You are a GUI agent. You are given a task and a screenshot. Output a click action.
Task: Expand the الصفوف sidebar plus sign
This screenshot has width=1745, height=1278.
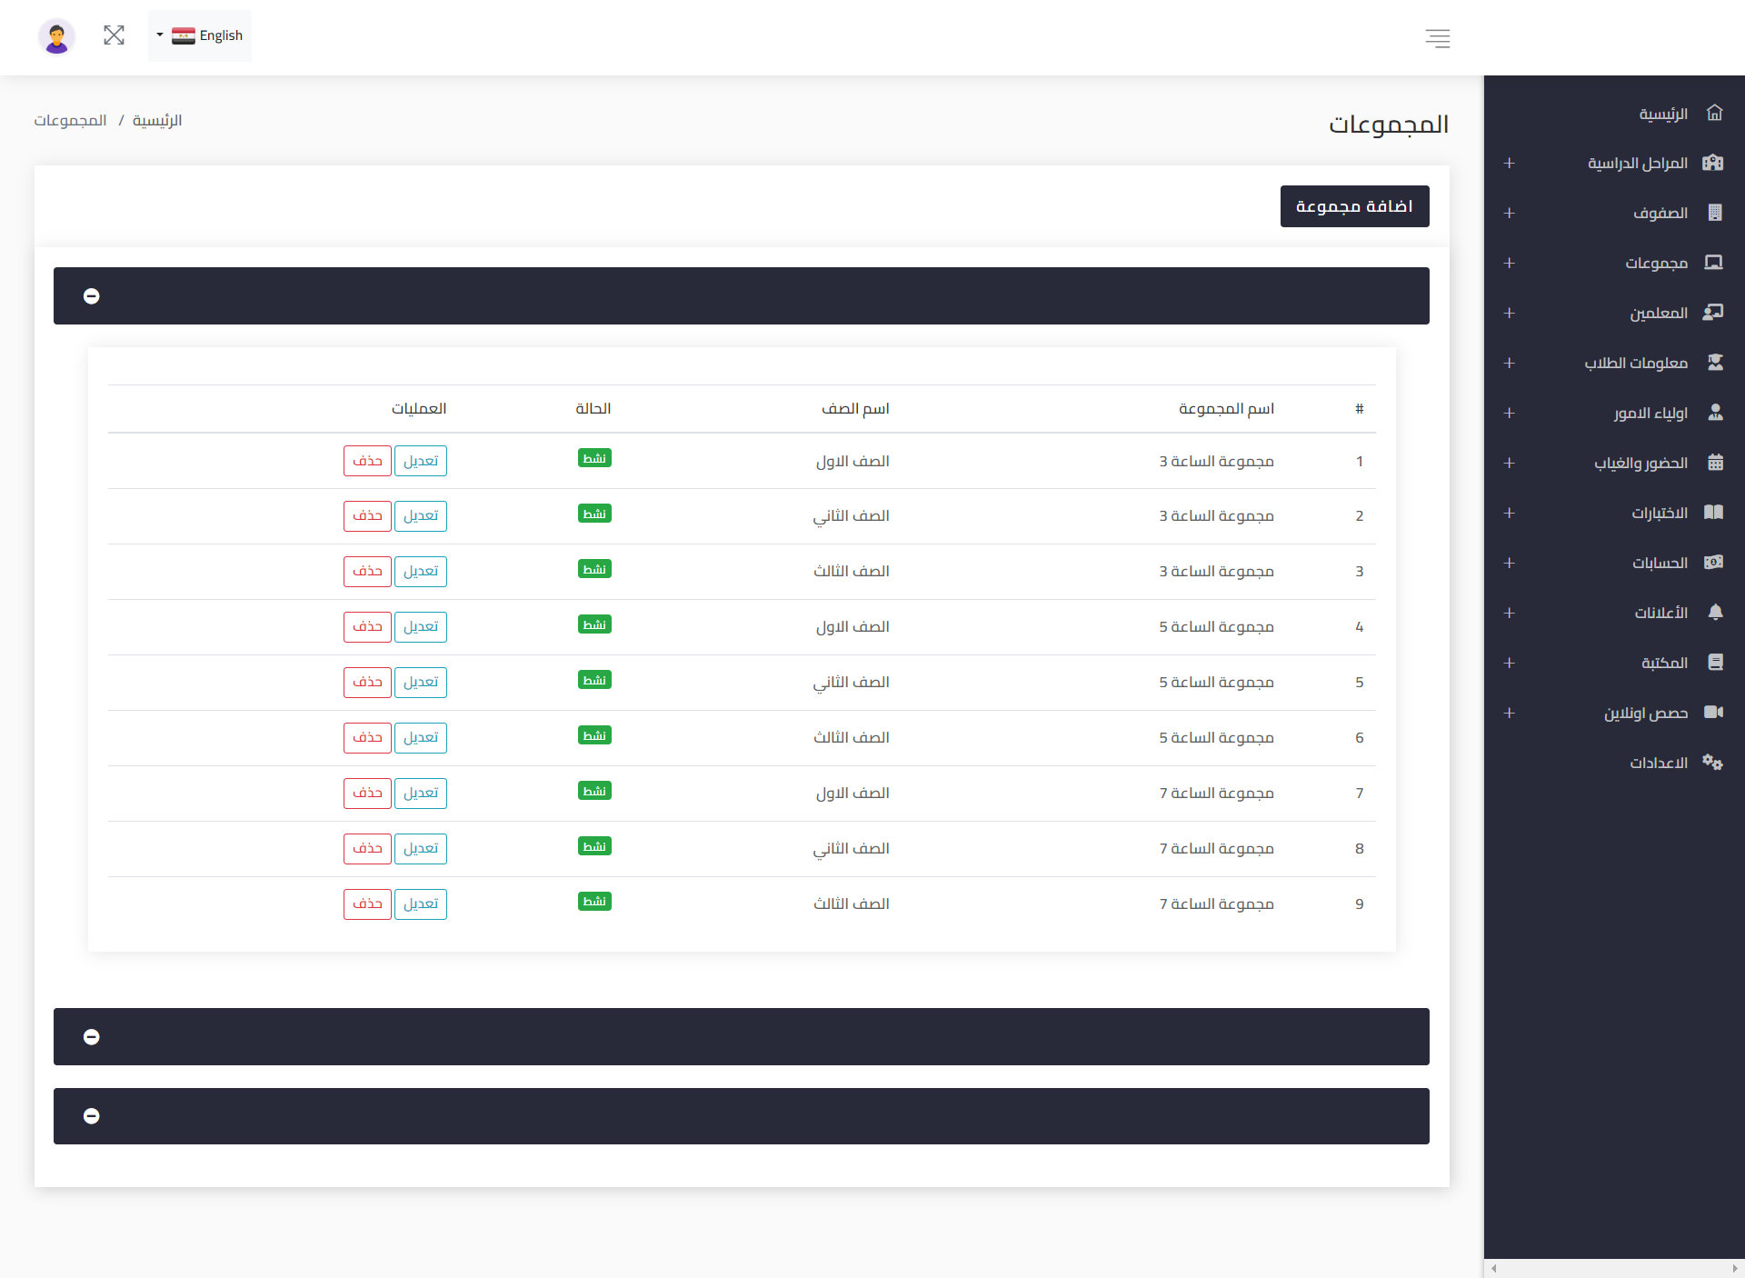(1509, 214)
